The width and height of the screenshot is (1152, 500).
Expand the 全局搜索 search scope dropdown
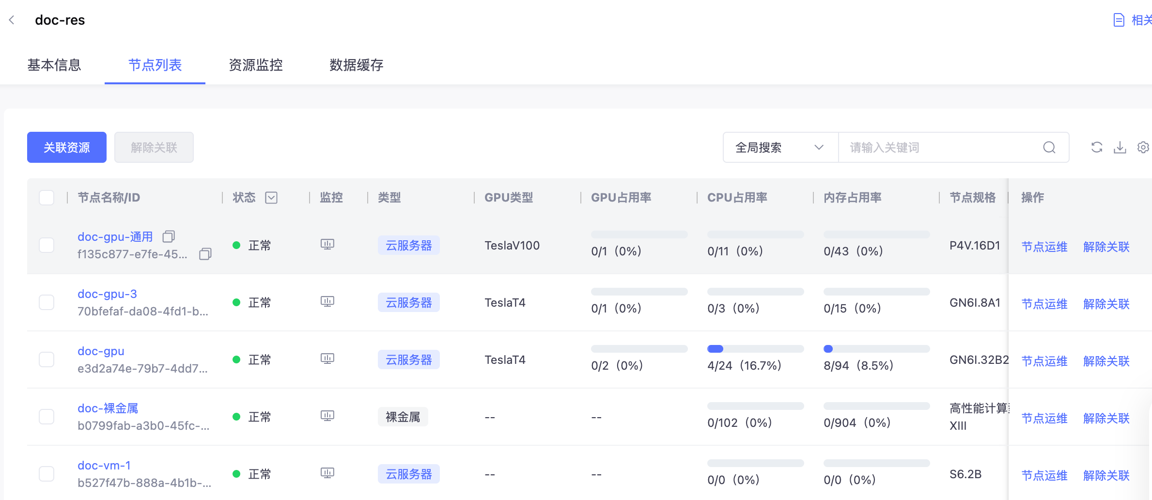780,147
